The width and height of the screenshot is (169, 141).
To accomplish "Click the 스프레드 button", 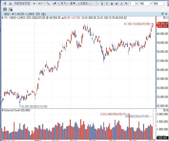I will 82,4.
